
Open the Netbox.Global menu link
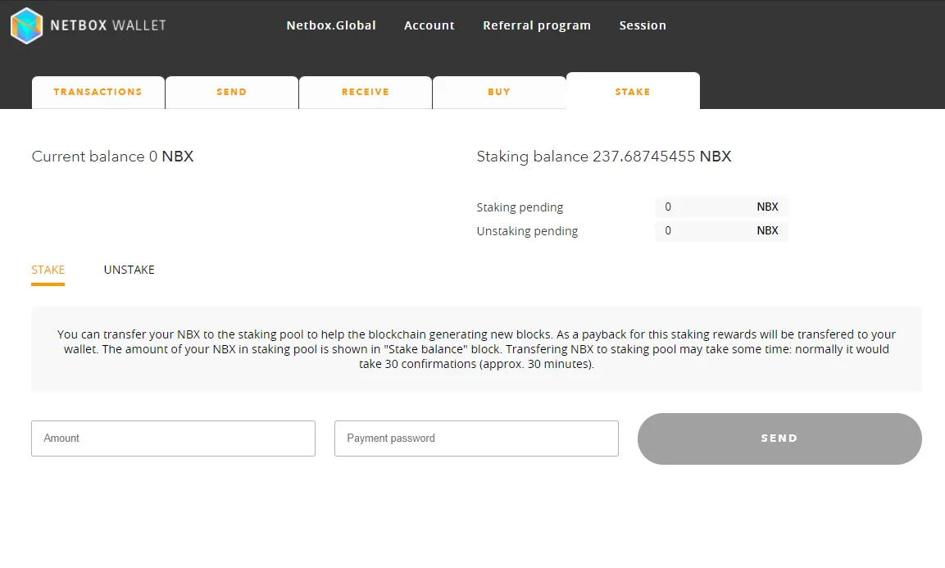[x=331, y=25]
